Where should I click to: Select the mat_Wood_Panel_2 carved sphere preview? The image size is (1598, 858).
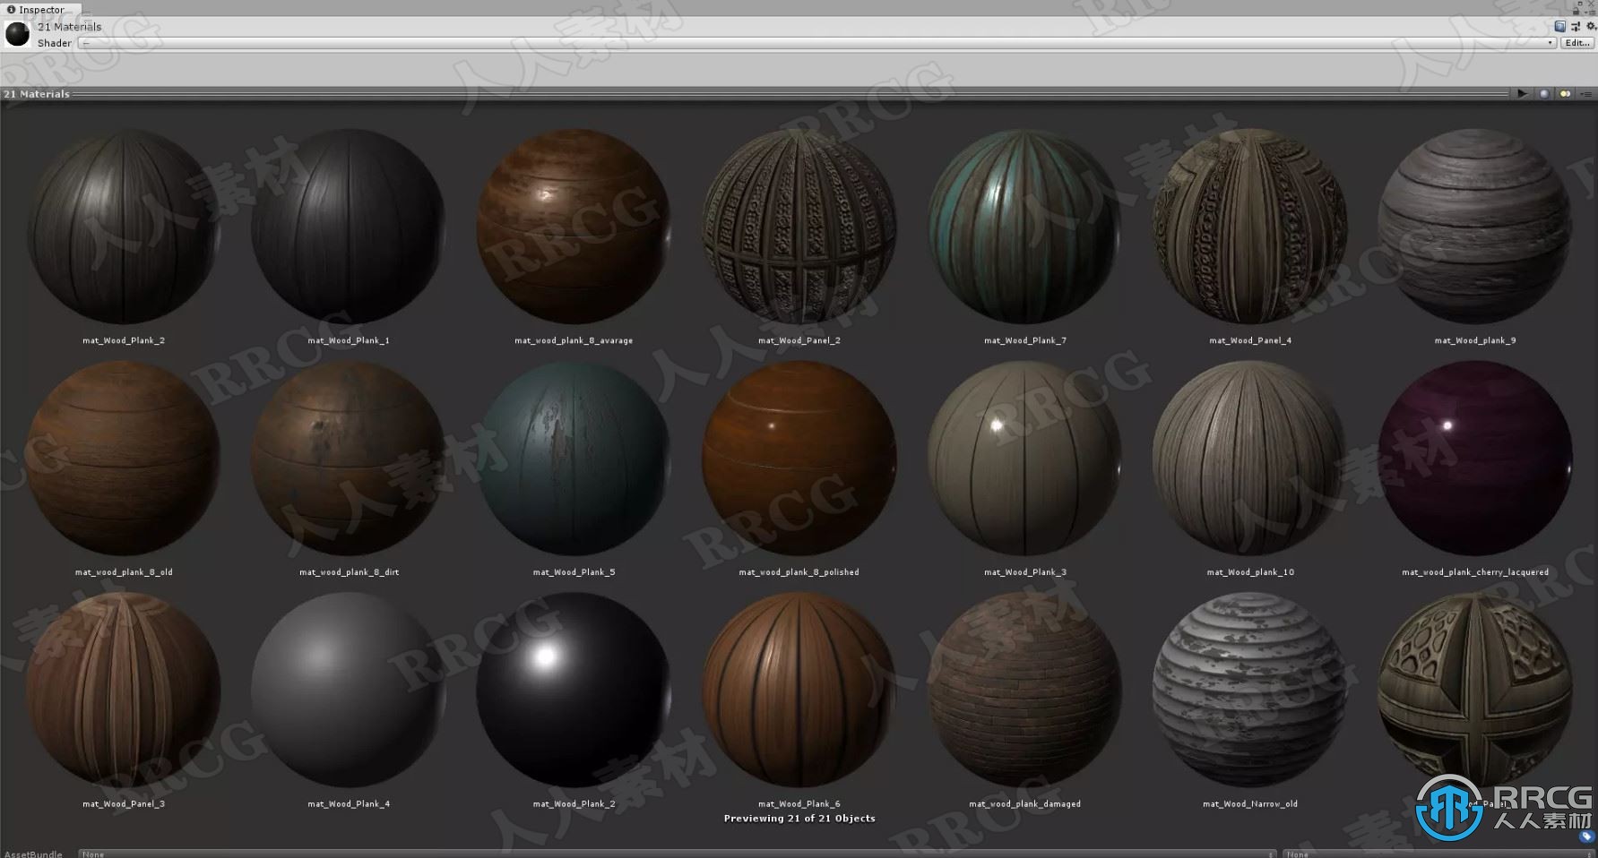[x=799, y=226]
